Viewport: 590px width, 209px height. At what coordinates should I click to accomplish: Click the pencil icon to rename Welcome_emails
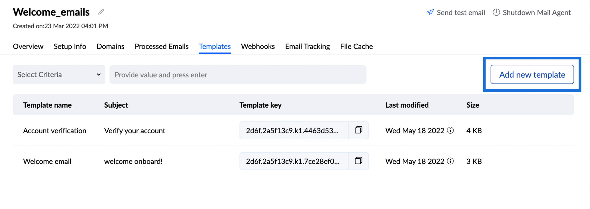click(101, 11)
